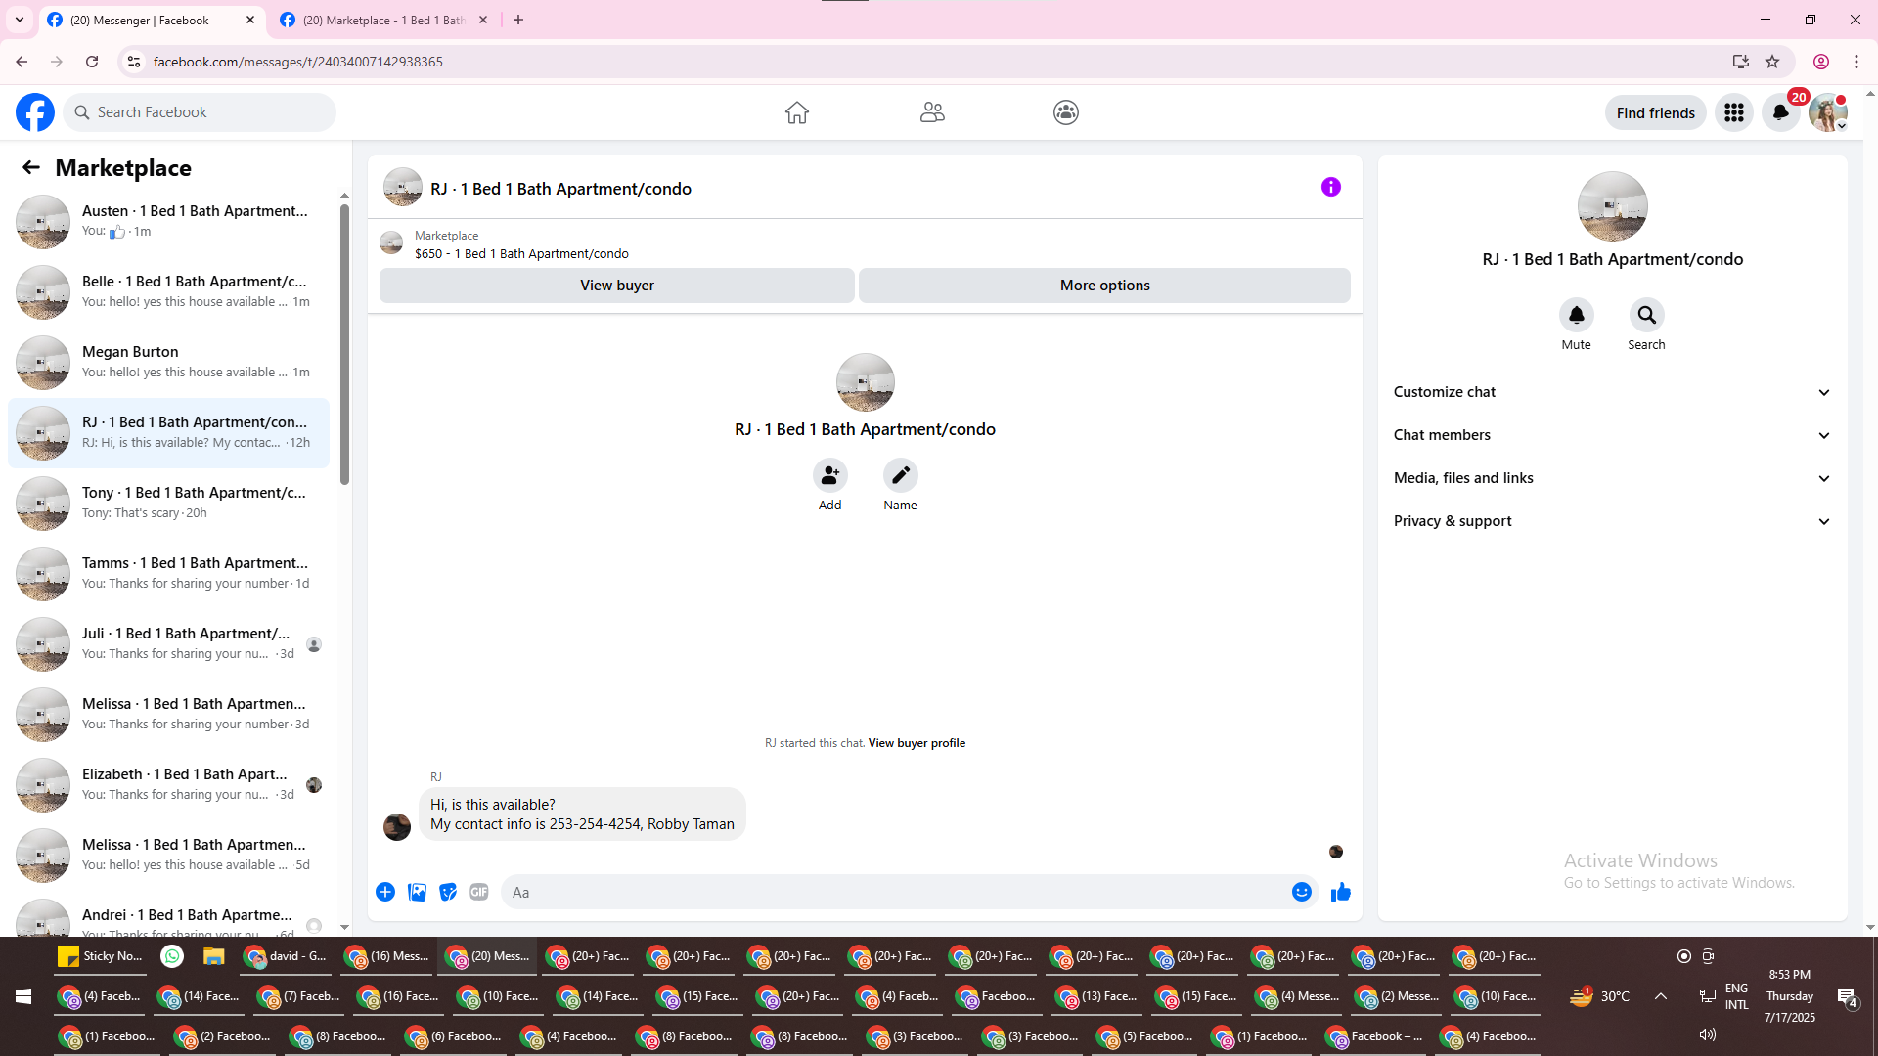Image resolution: width=1878 pixels, height=1056 pixels.
Task: Open the Austen conversation
Action: [169, 222]
